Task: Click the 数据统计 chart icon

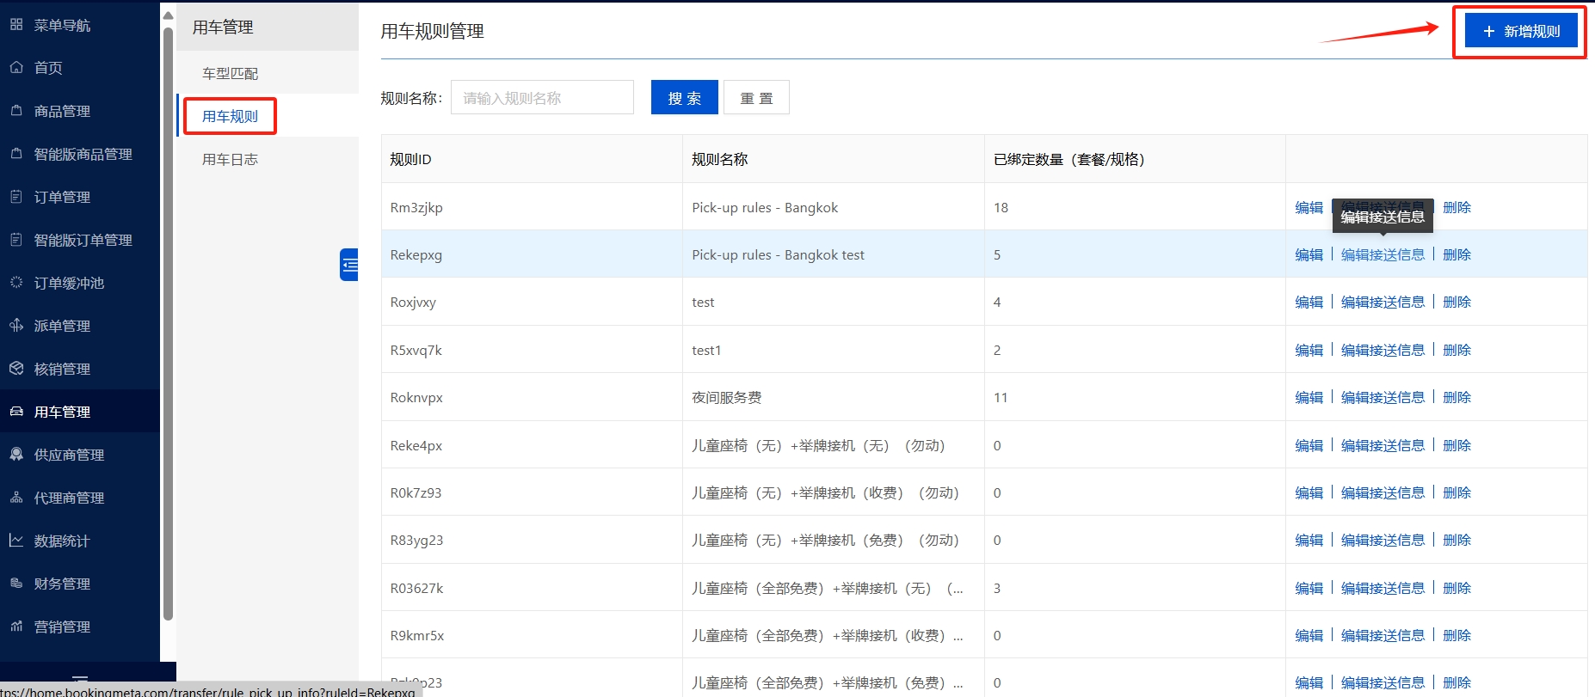Action: 16,541
